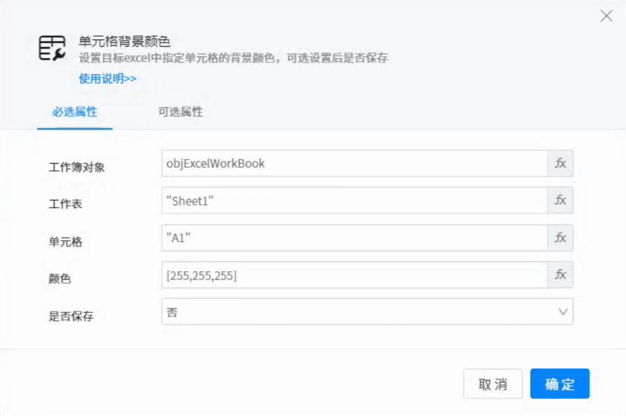Close the dialog with the X icon
Screen dimensions: 626x416
tap(606, 16)
